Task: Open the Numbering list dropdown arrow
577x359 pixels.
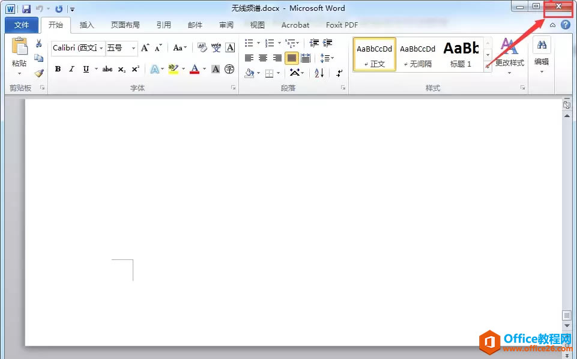Action: pos(279,43)
